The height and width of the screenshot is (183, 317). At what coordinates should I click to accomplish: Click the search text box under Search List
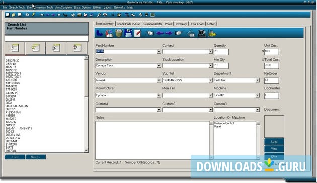(x=46, y=38)
